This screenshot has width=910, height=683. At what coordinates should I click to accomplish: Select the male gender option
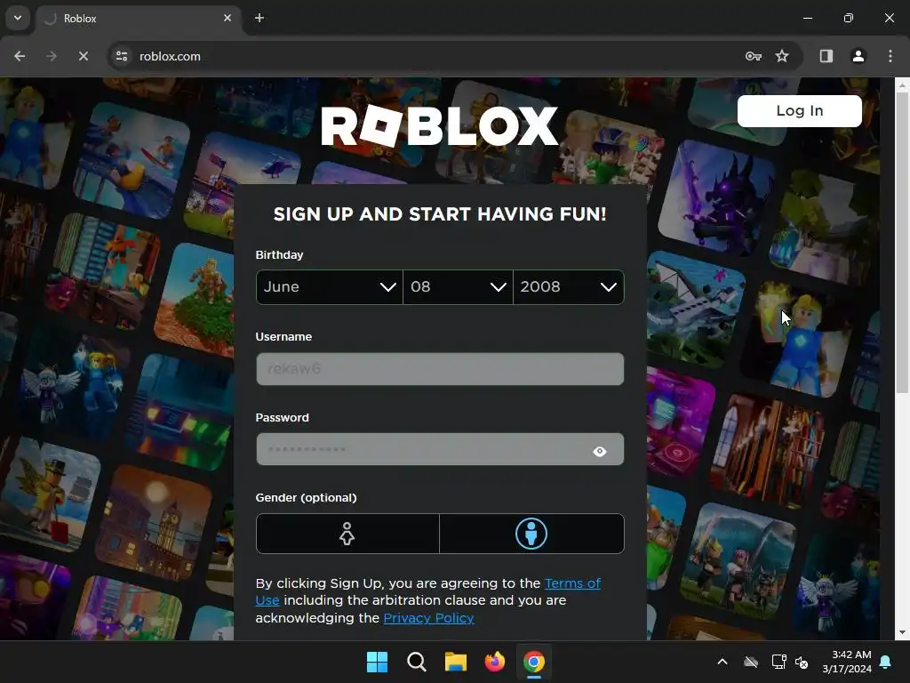click(531, 534)
